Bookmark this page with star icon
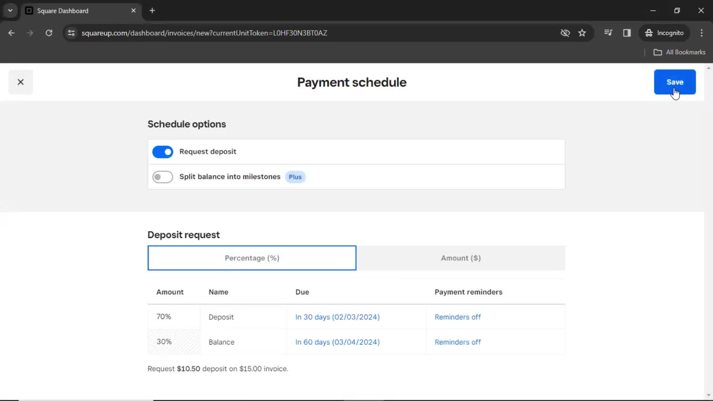Viewport: 713px width, 401px height. [582, 33]
